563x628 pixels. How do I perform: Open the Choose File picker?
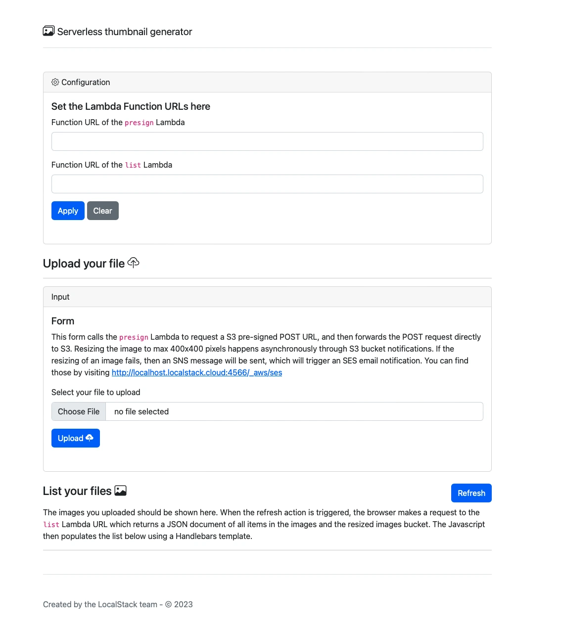pyautogui.click(x=79, y=411)
